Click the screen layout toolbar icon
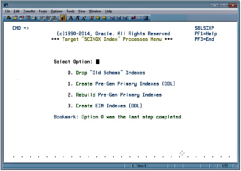This screenshot has height=171, width=241. [x=28, y=18]
